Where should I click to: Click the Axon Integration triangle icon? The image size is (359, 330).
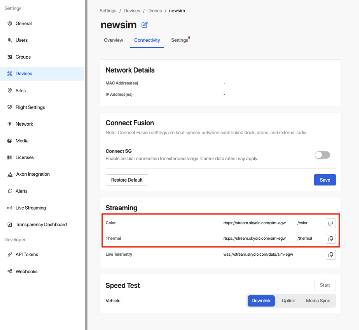point(10,174)
